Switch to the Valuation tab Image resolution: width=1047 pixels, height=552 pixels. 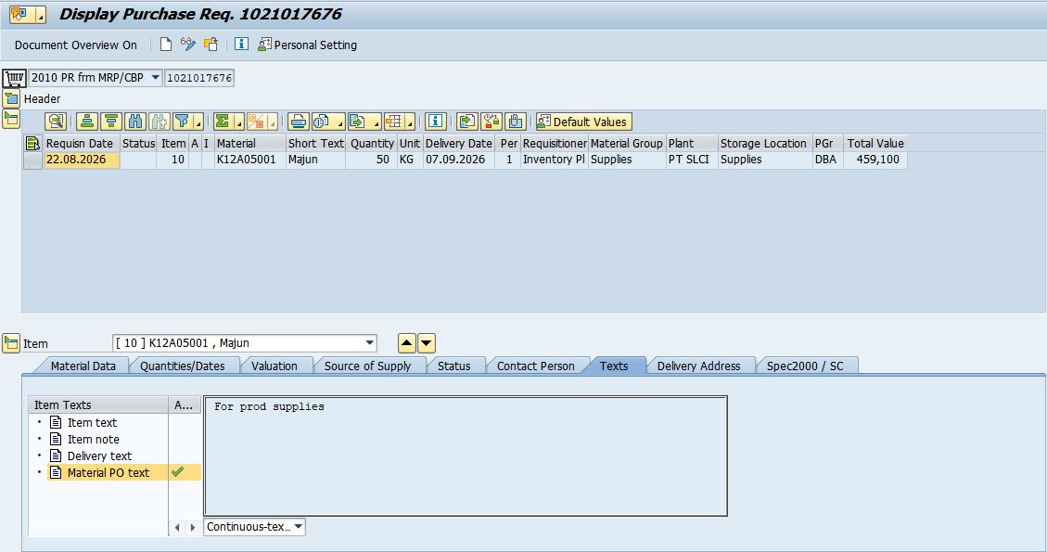coord(275,366)
